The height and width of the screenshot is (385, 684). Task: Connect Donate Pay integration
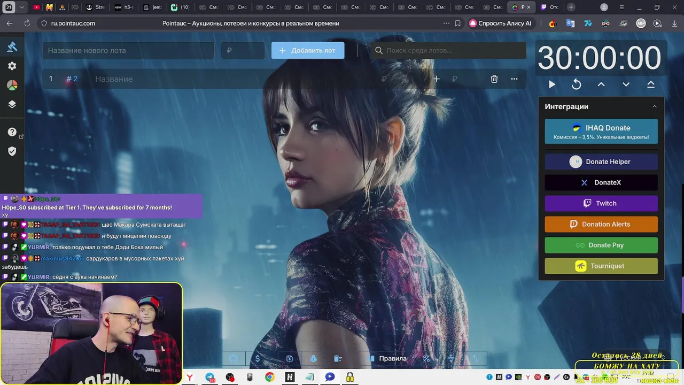coord(601,245)
